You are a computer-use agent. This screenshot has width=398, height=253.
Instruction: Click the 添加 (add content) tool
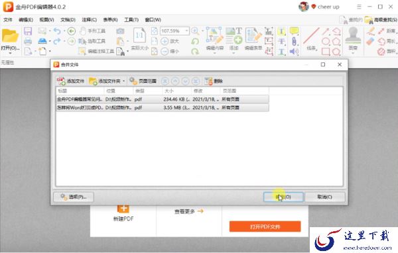233,38
